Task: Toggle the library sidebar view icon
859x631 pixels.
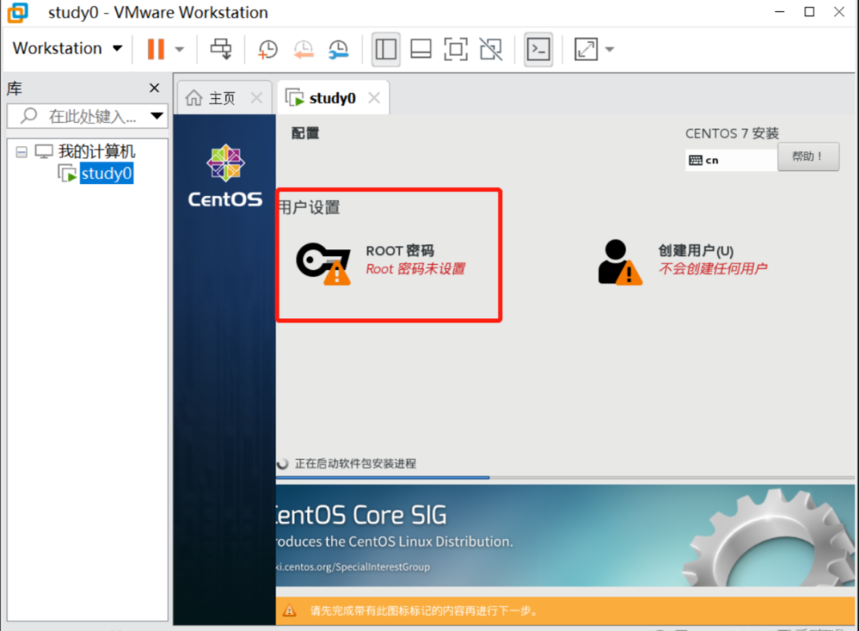Action: click(386, 49)
